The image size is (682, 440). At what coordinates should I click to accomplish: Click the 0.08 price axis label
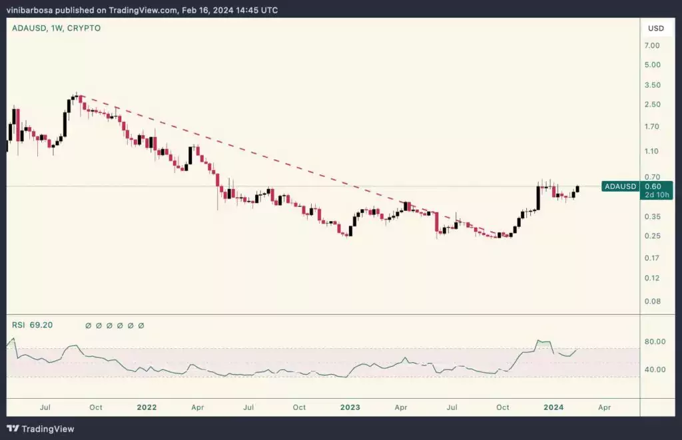point(653,302)
